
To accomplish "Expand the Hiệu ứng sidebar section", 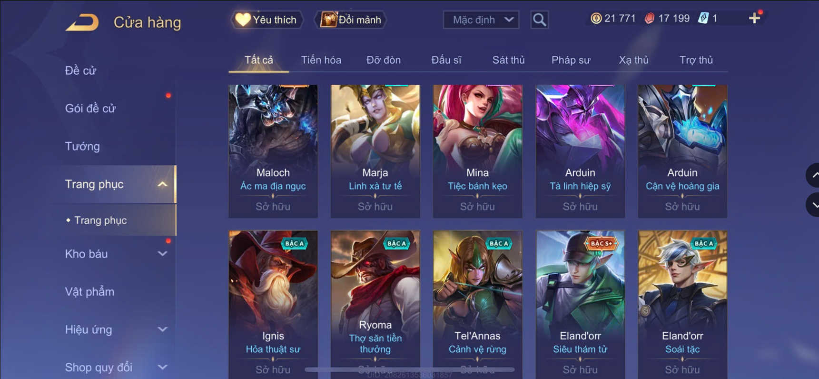I will pos(162,329).
